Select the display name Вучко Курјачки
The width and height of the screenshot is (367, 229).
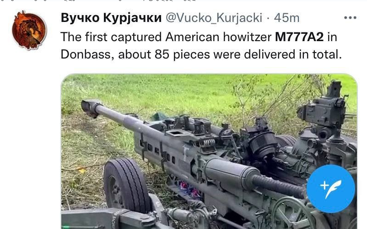pyautogui.click(x=111, y=17)
